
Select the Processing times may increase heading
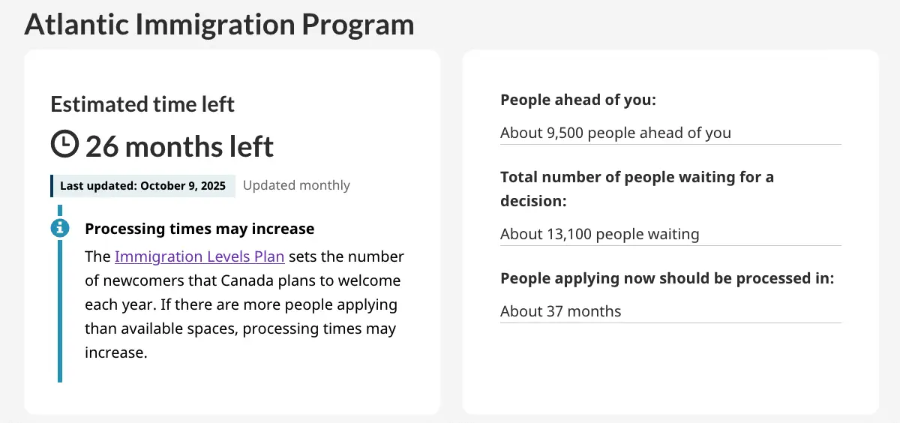[x=199, y=229]
